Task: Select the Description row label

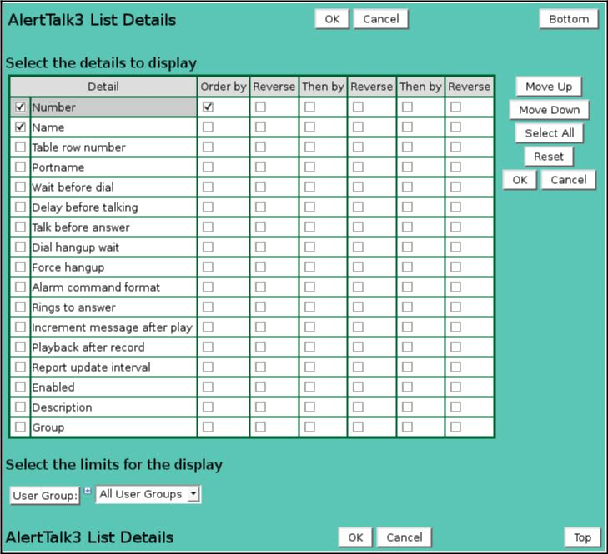Action: point(62,407)
